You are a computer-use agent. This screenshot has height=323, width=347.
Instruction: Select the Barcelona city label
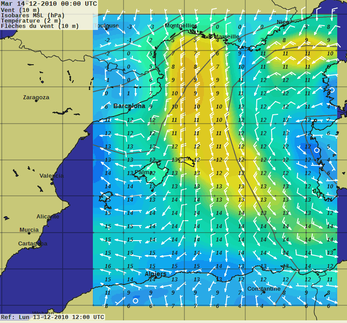[x=129, y=106]
